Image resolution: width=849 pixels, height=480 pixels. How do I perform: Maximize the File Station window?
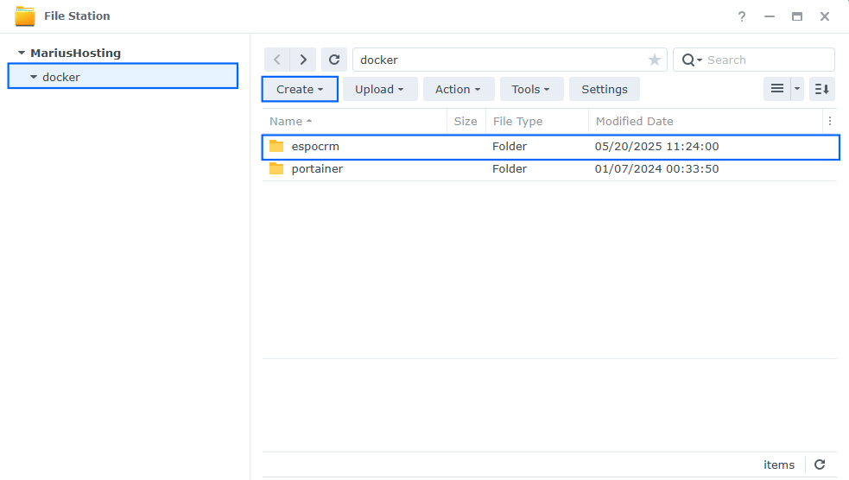coord(797,16)
